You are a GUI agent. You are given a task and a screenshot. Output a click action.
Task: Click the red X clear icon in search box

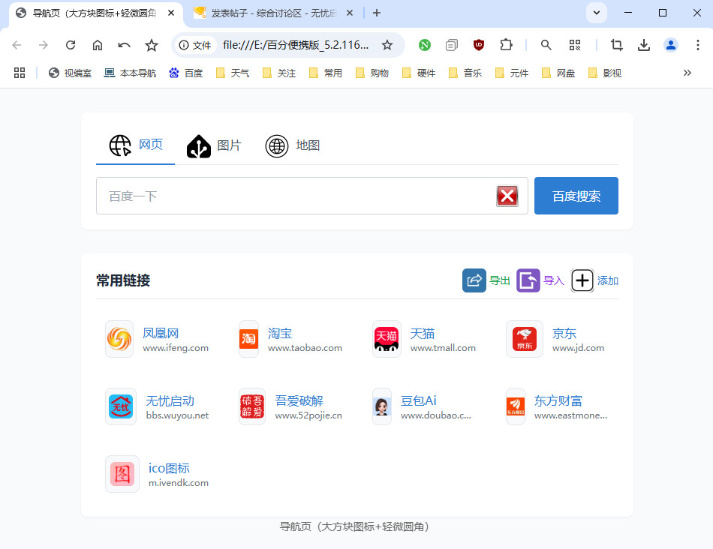[507, 196]
